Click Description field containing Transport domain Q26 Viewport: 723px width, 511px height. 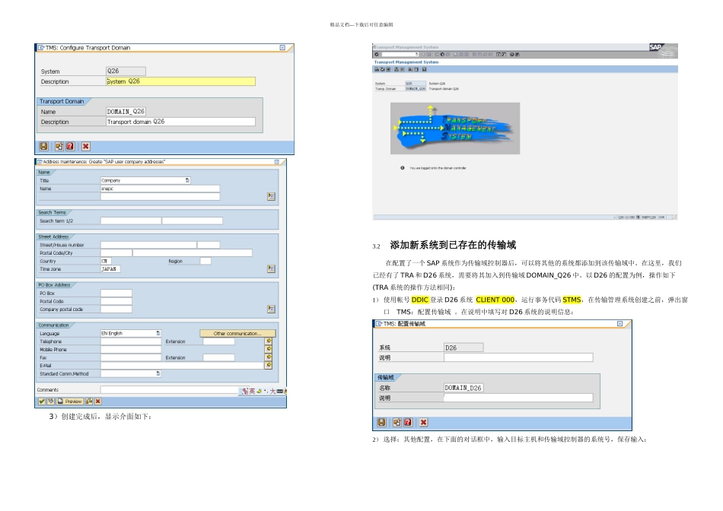click(x=180, y=122)
